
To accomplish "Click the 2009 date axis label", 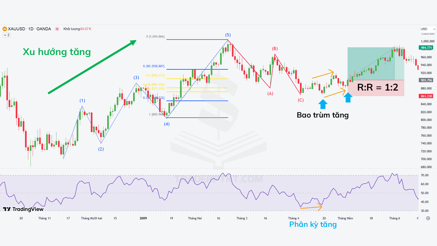I will (x=143, y=218).
